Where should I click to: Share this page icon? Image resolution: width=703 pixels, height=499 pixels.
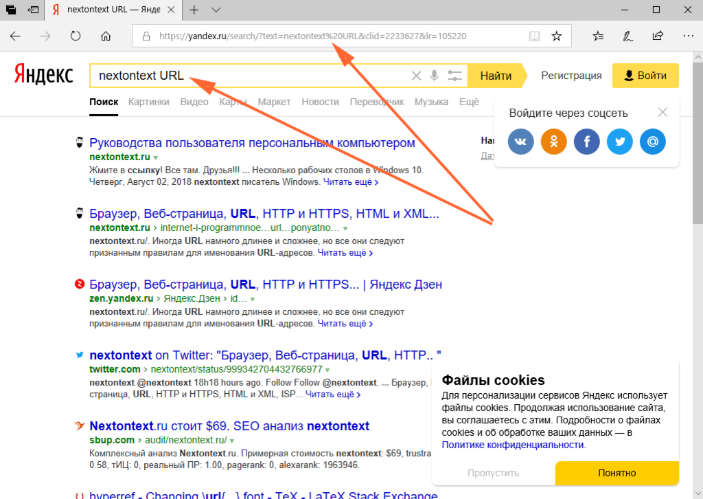658,36
